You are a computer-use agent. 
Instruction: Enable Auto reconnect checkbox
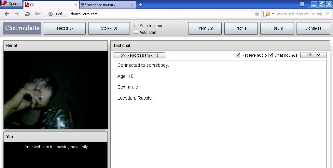coord(136,25)
